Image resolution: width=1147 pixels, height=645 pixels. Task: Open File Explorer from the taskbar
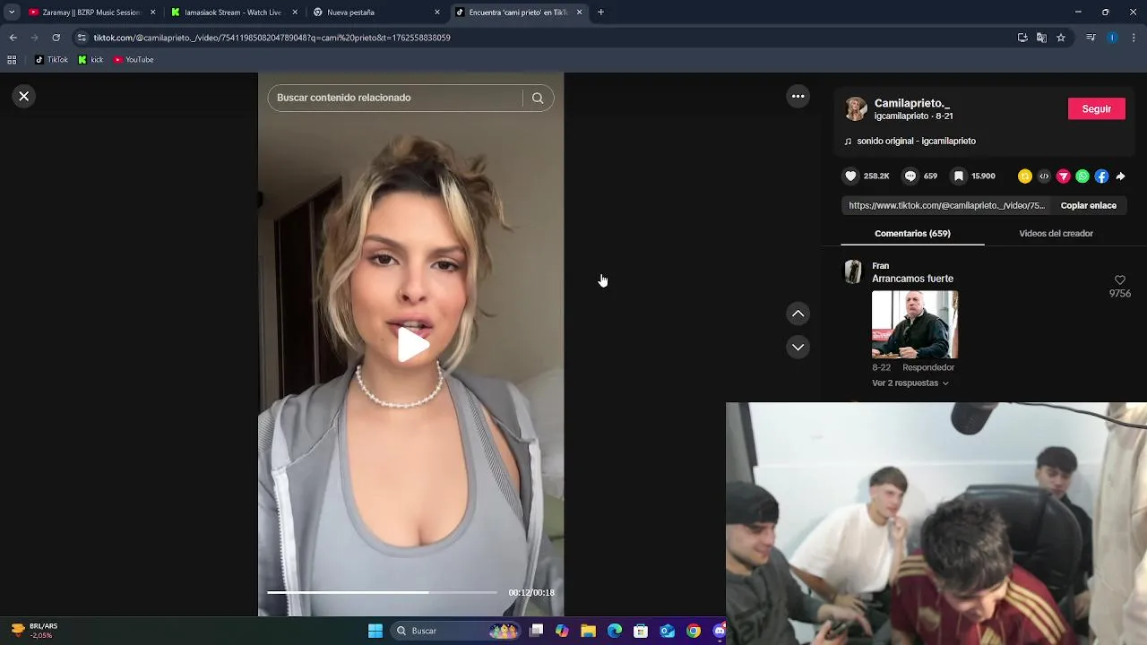[x=588, y=631]
